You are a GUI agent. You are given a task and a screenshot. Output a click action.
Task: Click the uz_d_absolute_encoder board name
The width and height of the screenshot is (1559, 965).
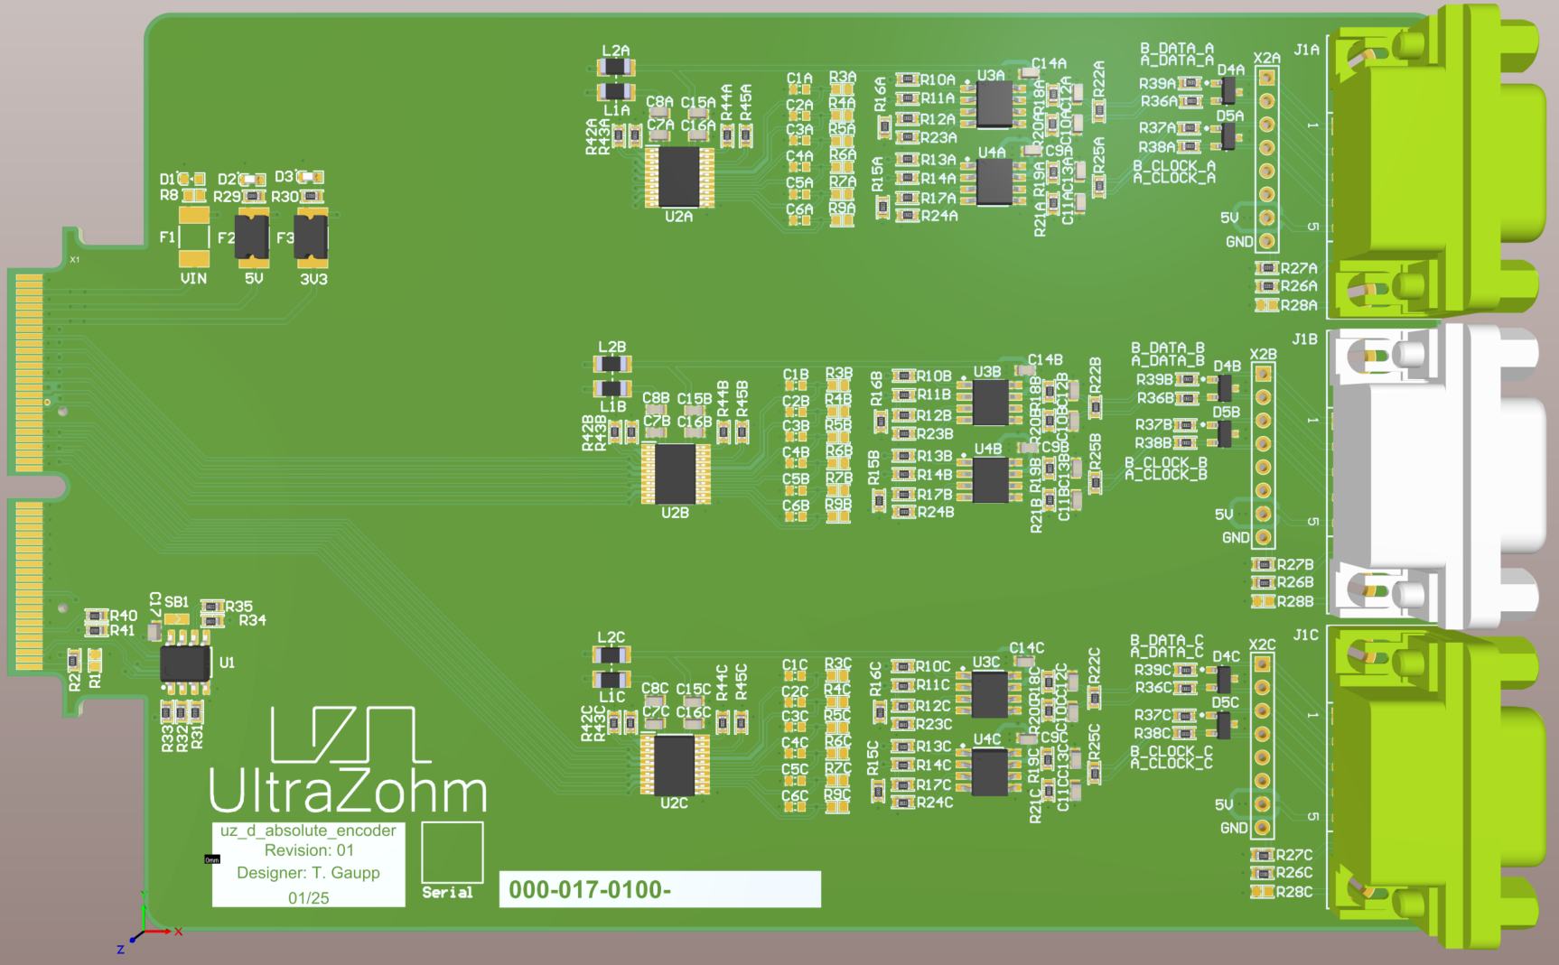coord(308,830)
